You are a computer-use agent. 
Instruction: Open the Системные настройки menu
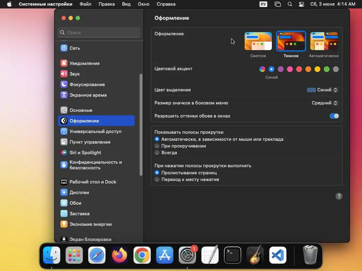pyautogui.click(x=46, y=4)
